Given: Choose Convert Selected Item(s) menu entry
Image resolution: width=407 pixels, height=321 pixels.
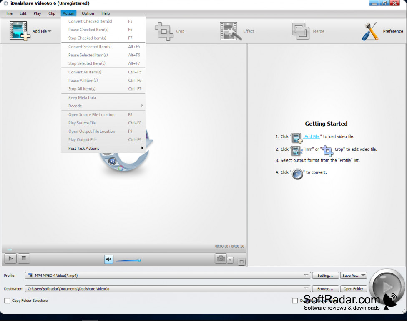Looking at the screenshot, I should [x=103, y=46].
